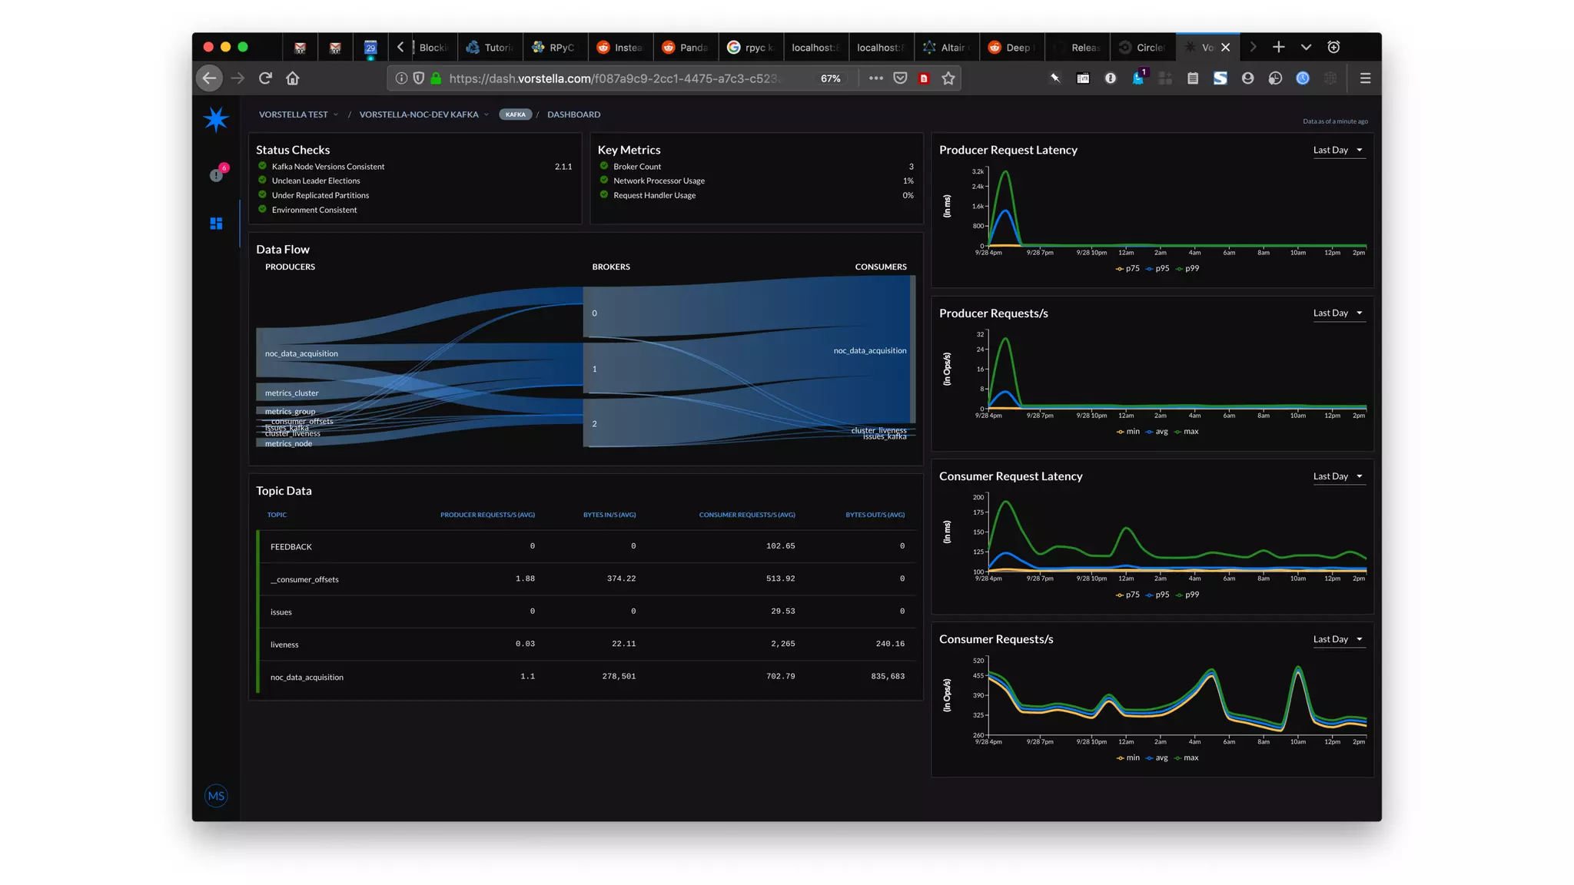Click the DASHBOARD breadcrumb link

(573, 114)
